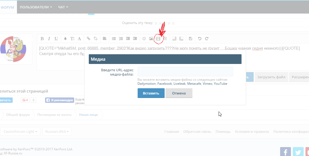Viewport: 309px width, 156px height.
Task: Open the Главная footer link
Action: (x=171, y=132)
